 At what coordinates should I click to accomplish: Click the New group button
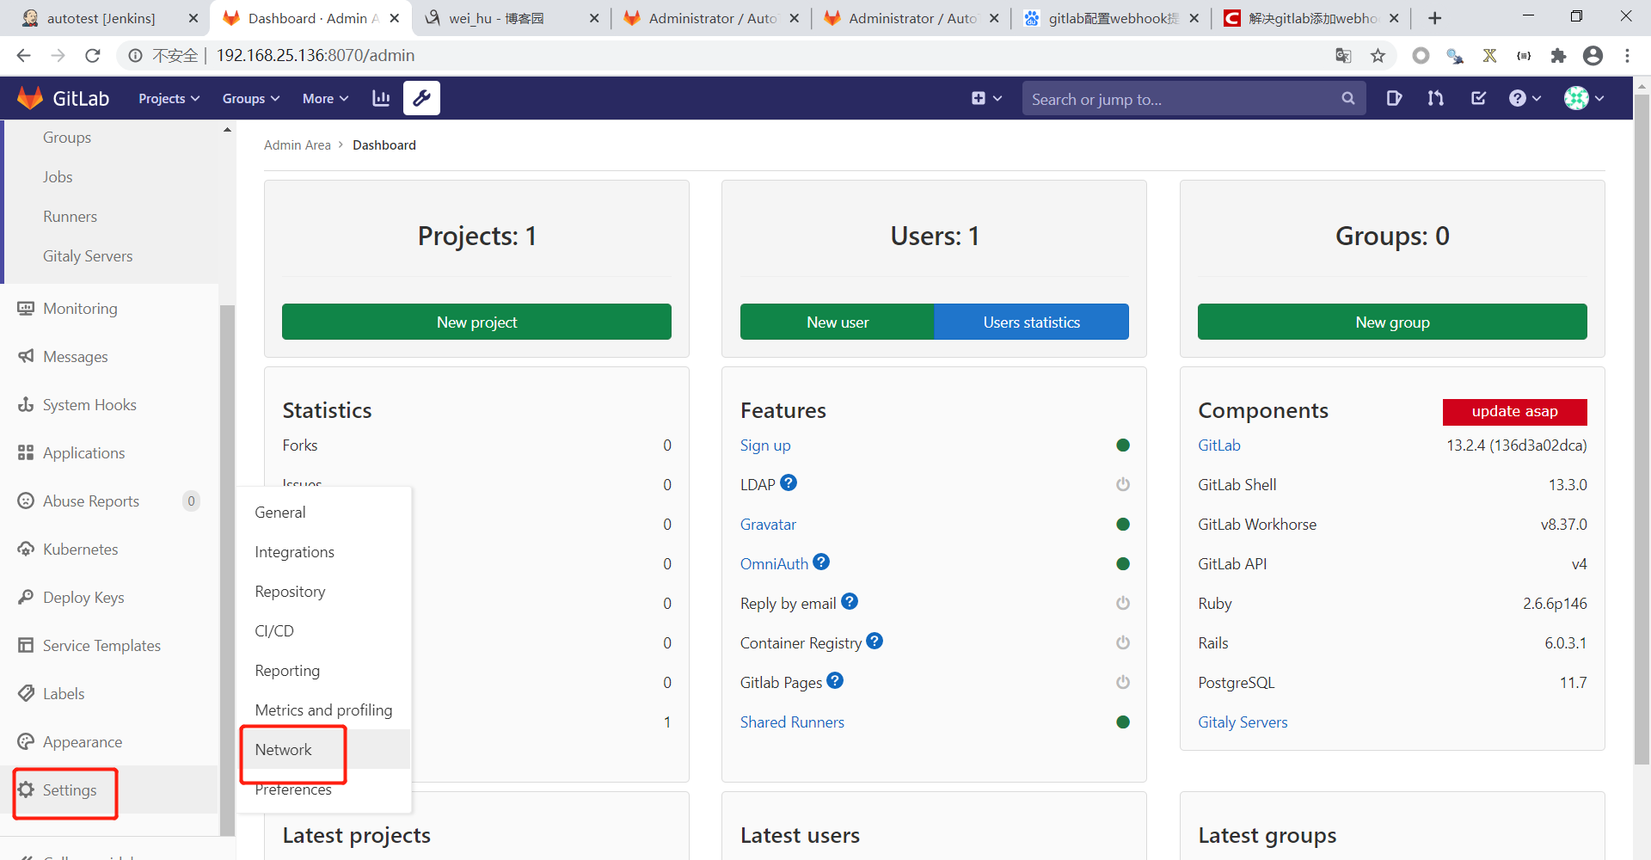(x=1392, y=322)
